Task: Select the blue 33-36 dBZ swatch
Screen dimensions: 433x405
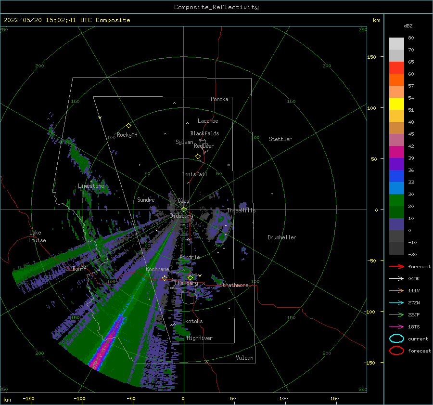Action: point(396,176)
